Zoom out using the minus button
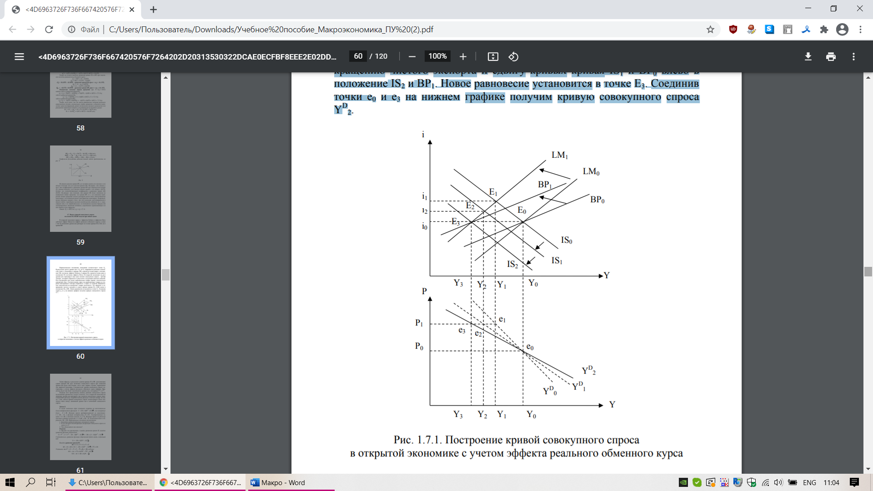Screen dimensions: 873x491 tap(412, 56)
